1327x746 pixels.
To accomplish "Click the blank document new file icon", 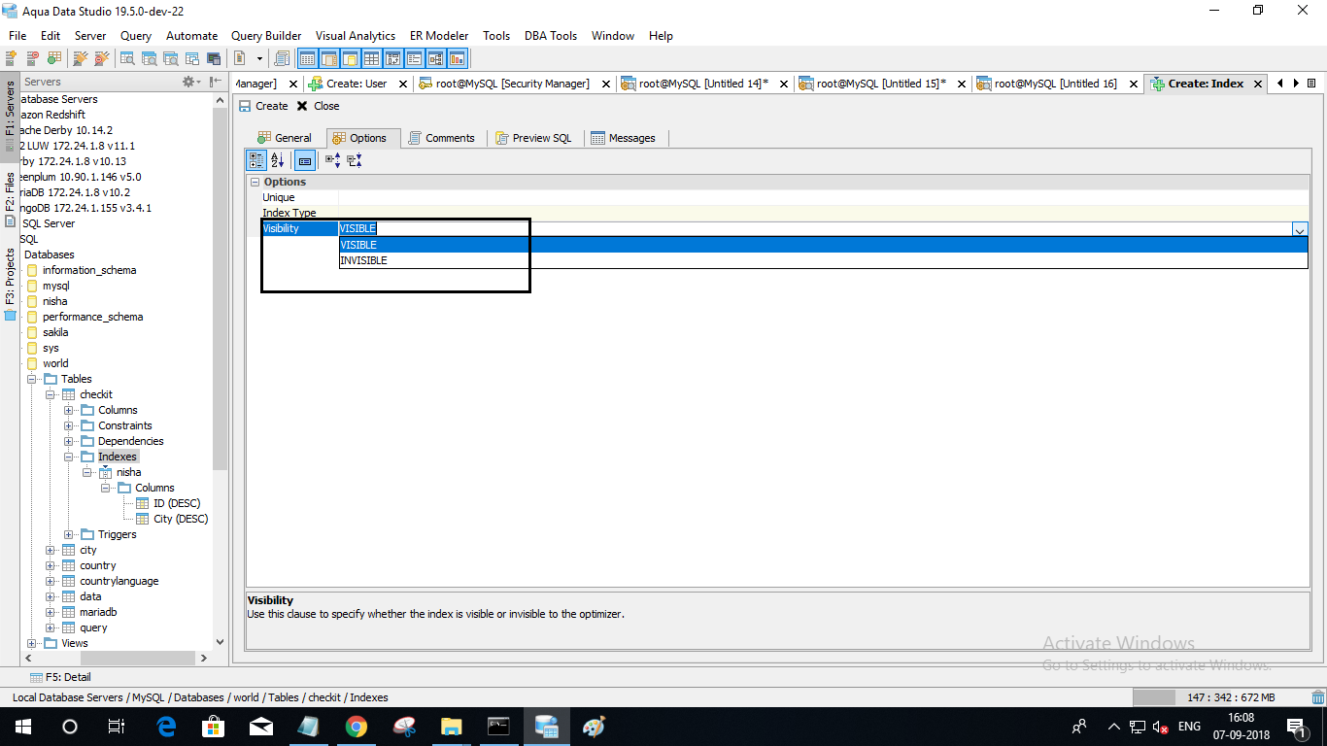I will click(x=239, y=58).
